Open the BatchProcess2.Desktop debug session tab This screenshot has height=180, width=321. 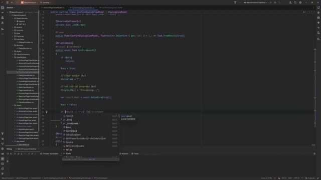pos(27,149)
